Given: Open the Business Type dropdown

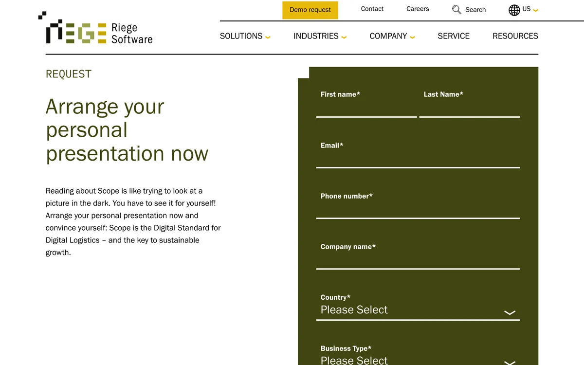Looking at the screenshot, I should tap(418, 360).
